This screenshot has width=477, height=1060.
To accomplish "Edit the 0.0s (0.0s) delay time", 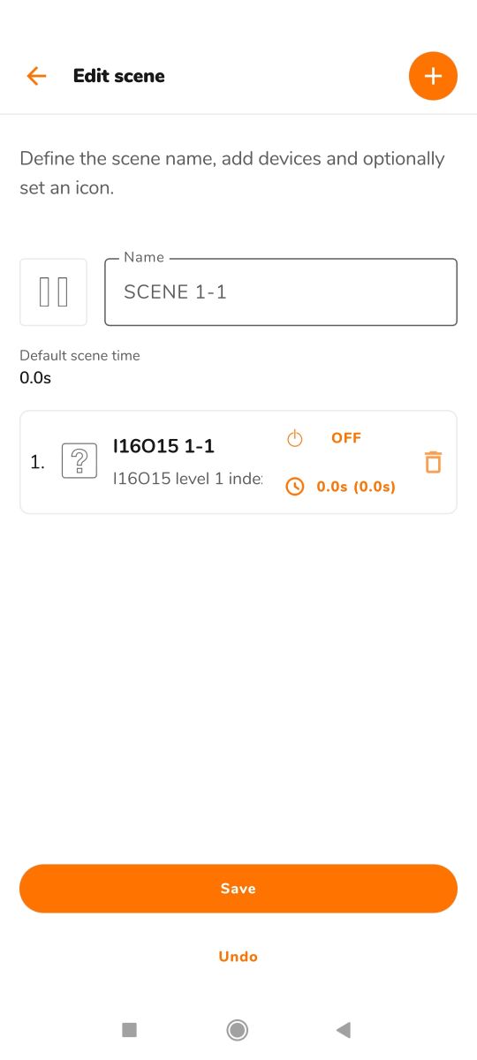I will (x=356, y=487).
